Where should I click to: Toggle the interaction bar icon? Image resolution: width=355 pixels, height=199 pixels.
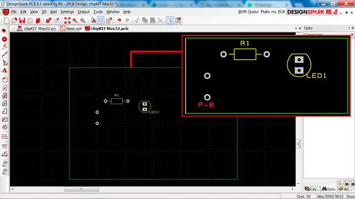point(179,21)
